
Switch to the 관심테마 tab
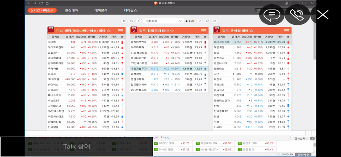click(71, 11)
